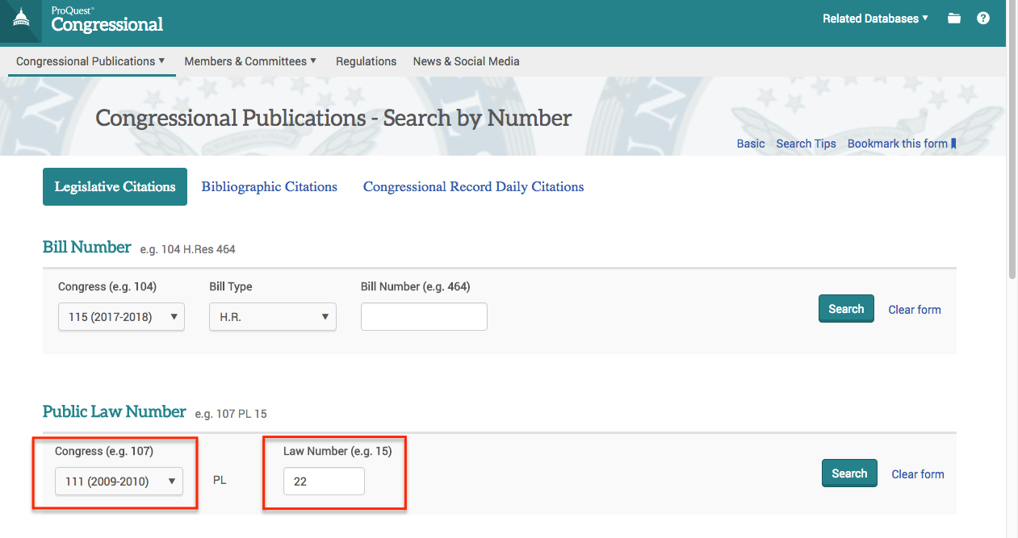The width and height of the screenshot is (1018, 538).
Task: Click the Bill Number section heading
Action: (x=86, y=247)
